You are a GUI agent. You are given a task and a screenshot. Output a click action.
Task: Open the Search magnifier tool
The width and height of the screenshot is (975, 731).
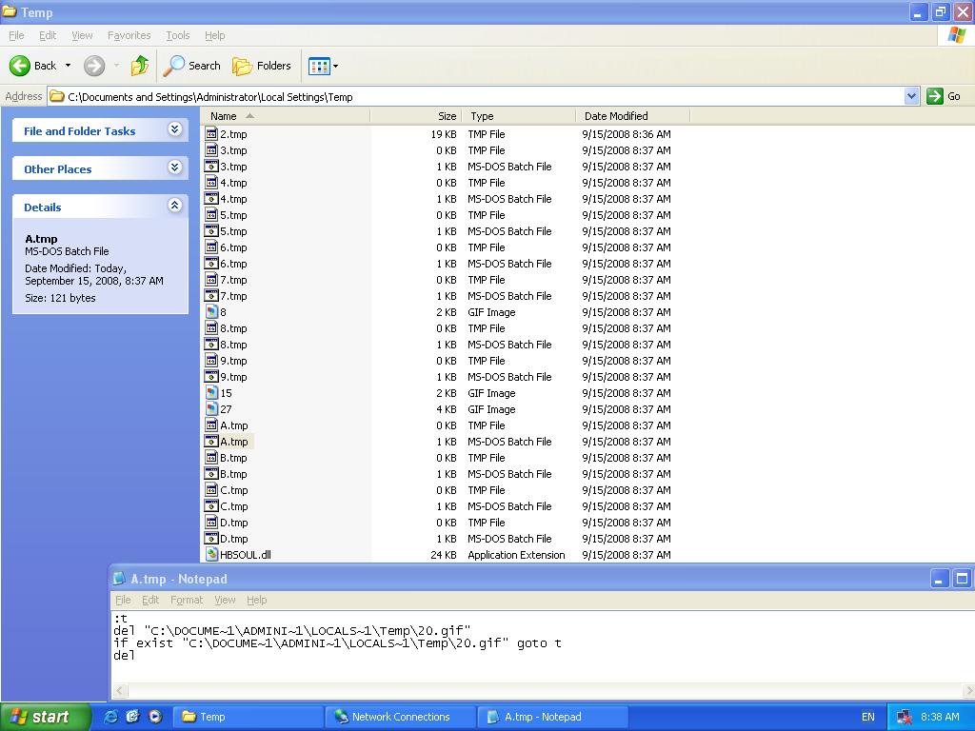pos(191,66)
